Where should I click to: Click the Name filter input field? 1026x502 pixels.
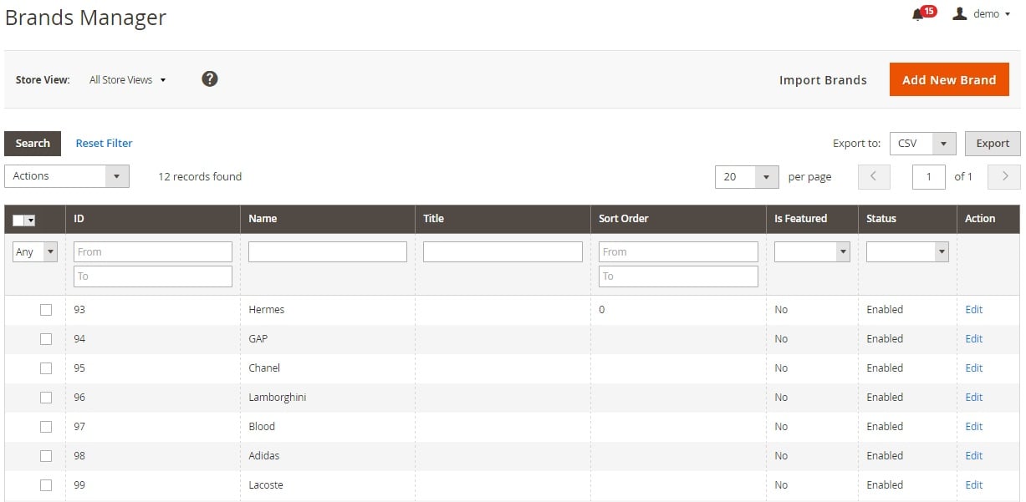(x=328, y=251)
